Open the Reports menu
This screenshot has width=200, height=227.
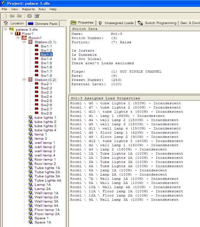(x=28, y=9)
